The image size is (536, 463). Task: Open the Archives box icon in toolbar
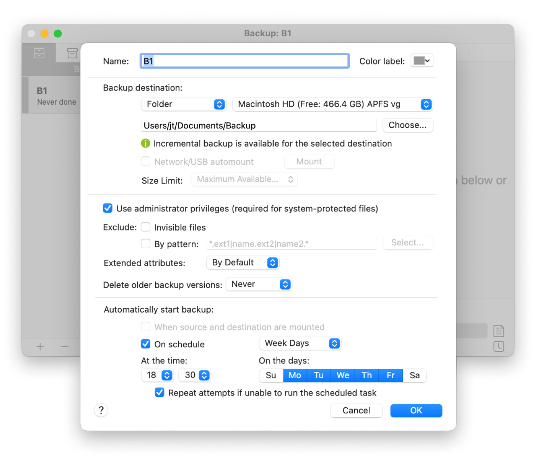coord(72,53)
